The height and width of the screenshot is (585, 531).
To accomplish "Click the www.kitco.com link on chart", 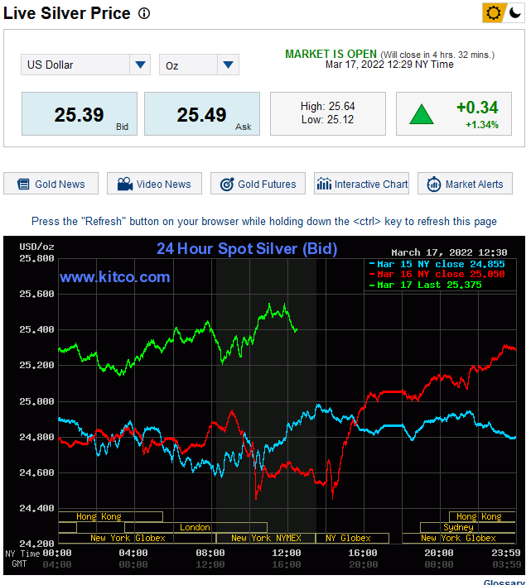I will tap(115, 277).
